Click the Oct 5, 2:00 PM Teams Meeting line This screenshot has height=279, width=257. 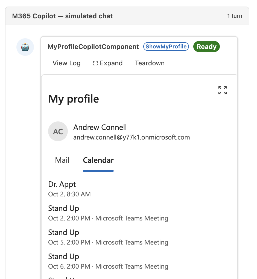click(x=108, y=242)
